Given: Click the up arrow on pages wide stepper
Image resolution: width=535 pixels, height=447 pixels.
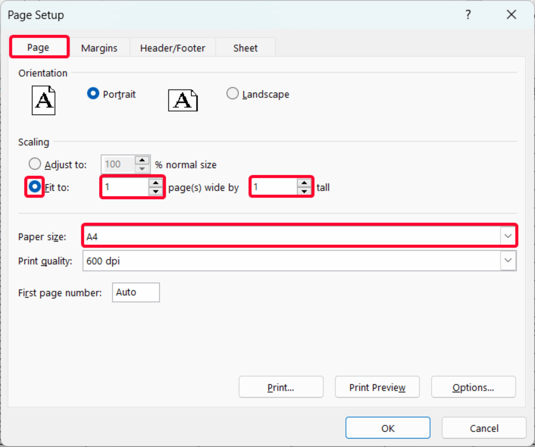Looking at the screenshot, I should point(156,183).
